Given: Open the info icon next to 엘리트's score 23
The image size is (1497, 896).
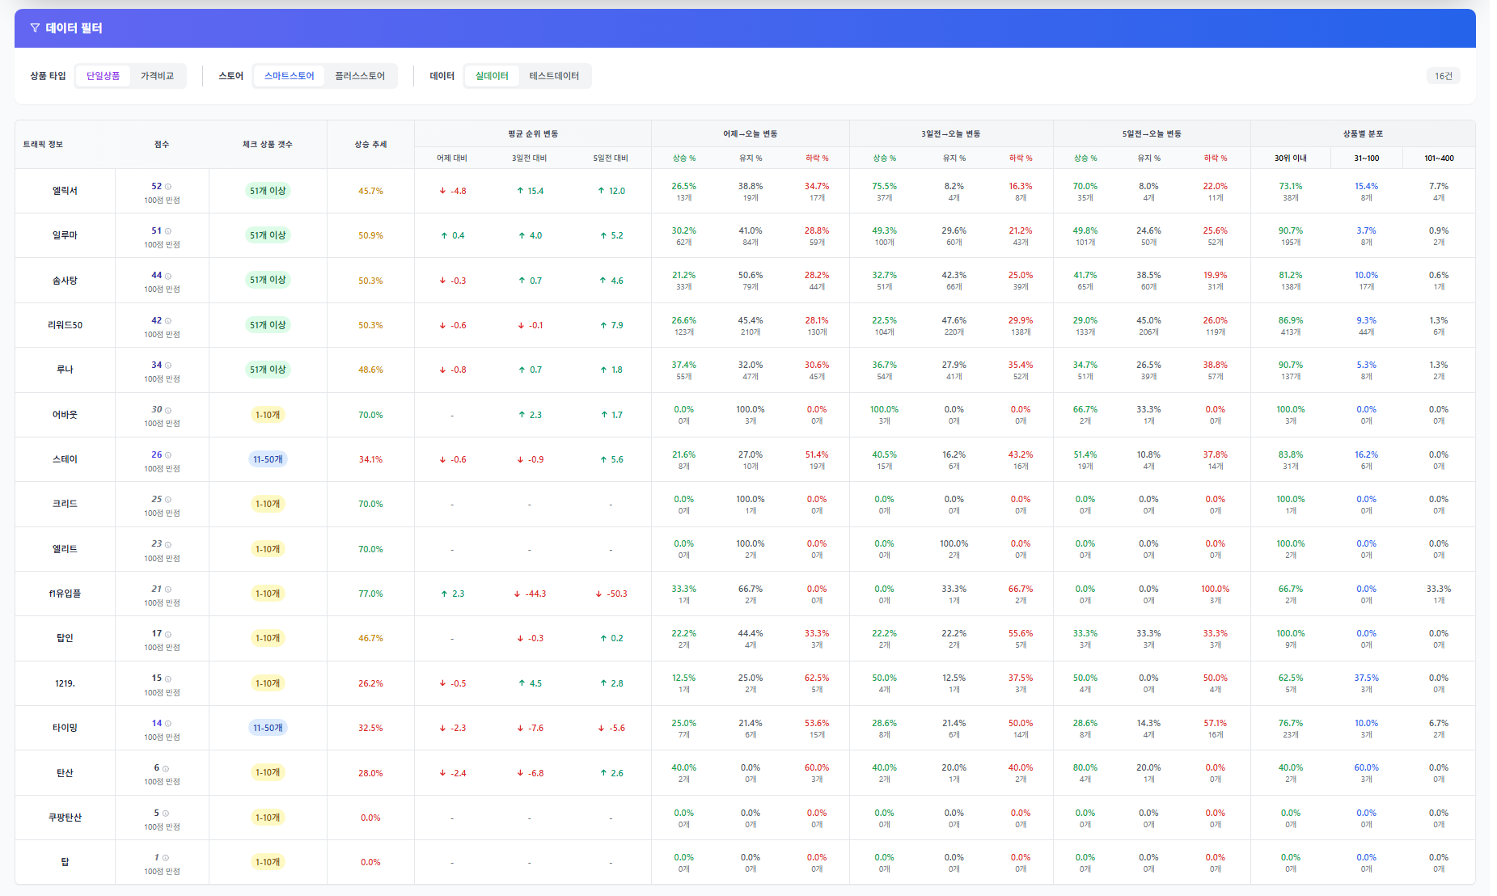Looking at the screenshot, I should click(x=168, y=544).
